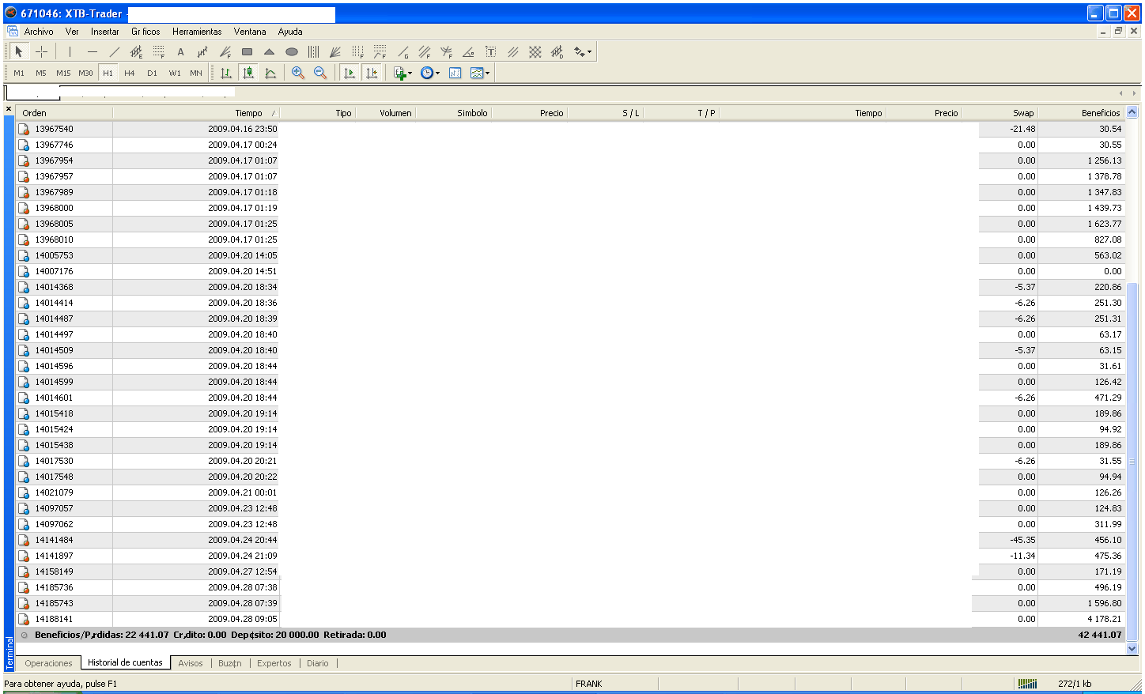The height and width of the screenshot is (694, 1145).
Task: Sort by the Tipo column header
Action: click(x=317, y=113)
